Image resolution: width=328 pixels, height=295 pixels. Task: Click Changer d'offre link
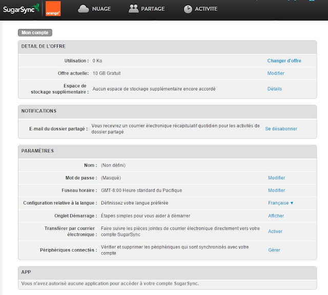[284, 61]
